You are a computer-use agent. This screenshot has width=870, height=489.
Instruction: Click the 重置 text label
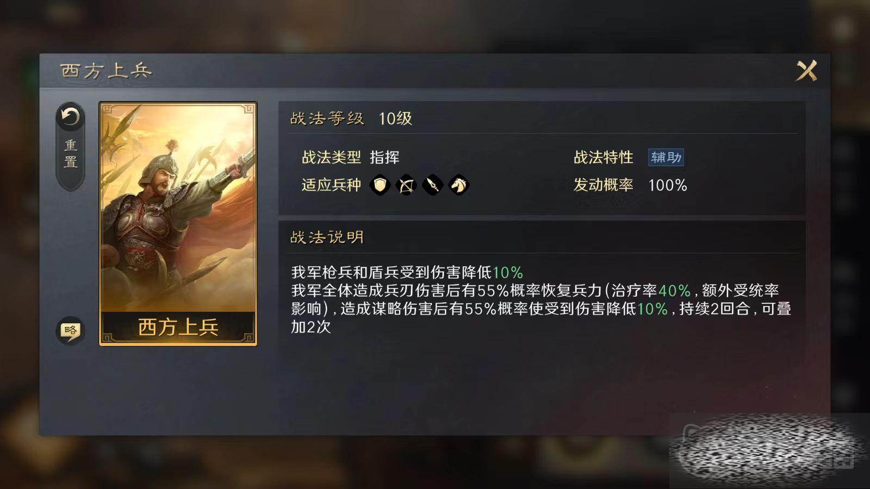click(x=71, y=154)
